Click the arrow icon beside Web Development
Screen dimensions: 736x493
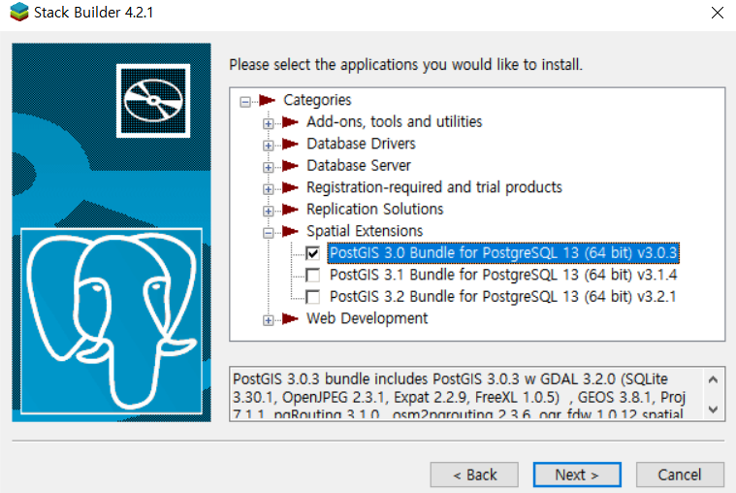pyautogui.click(x=290, y=318)
